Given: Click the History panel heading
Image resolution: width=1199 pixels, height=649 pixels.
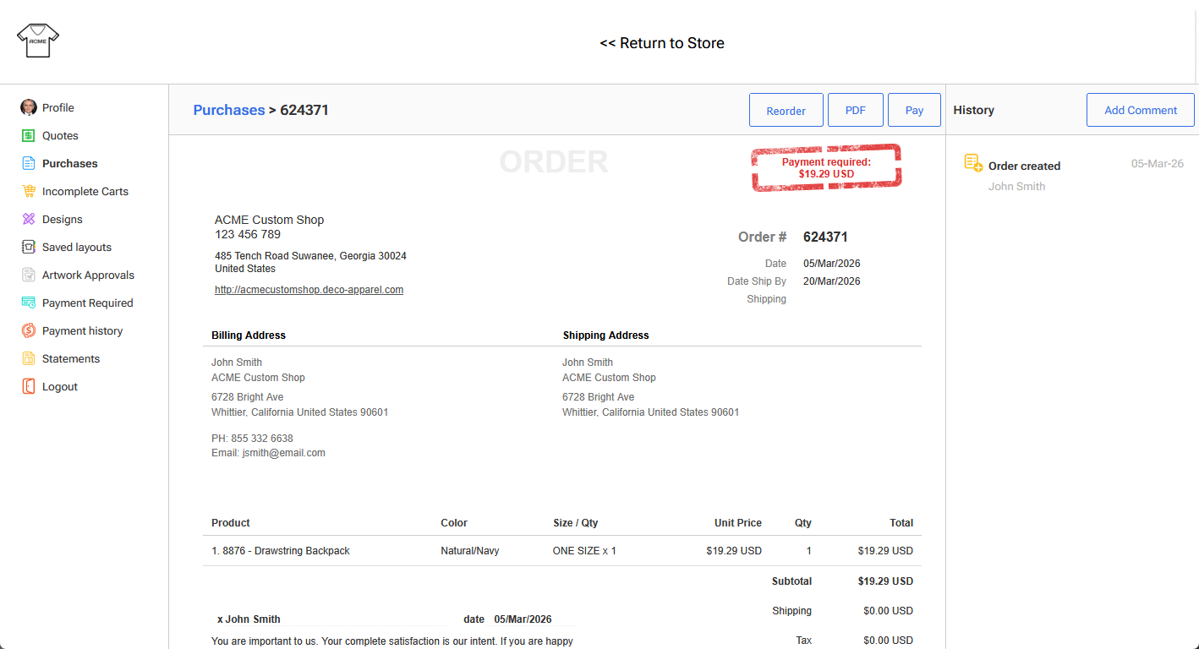Looking at the screenshot, I should (973, 110).
